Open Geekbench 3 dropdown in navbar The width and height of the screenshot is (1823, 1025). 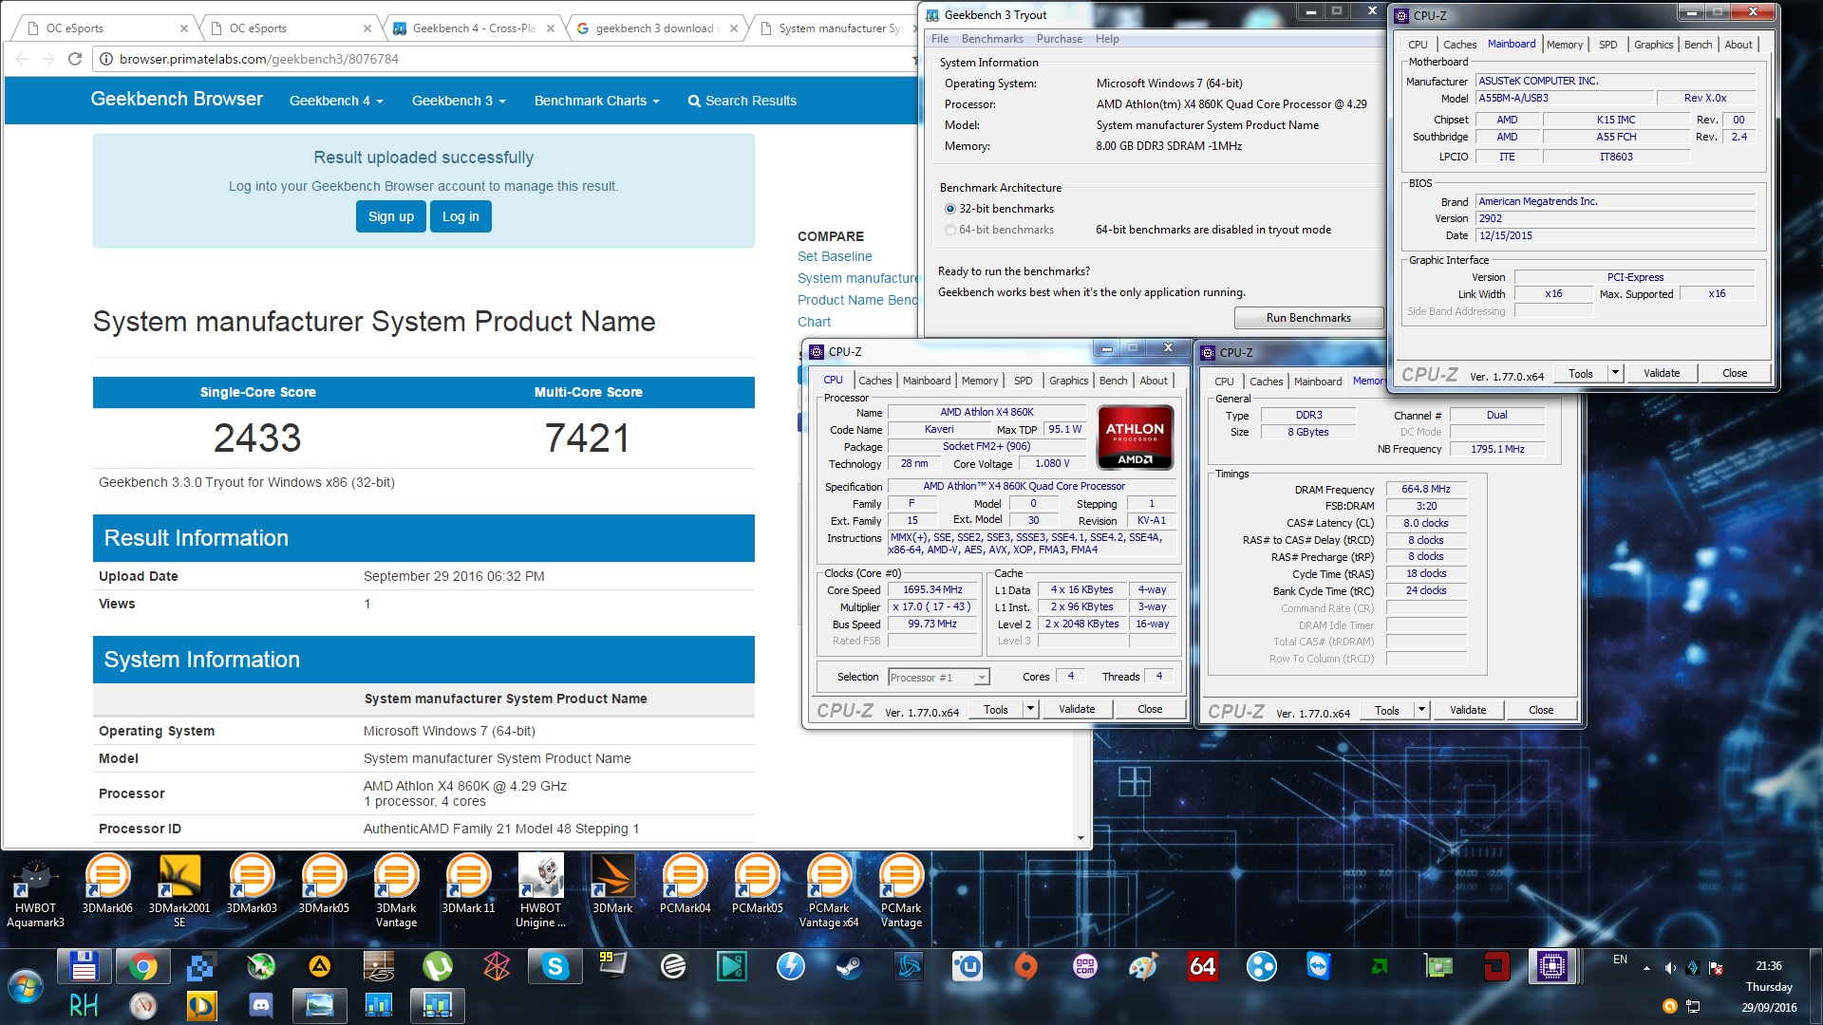click(x=459, y=101)
